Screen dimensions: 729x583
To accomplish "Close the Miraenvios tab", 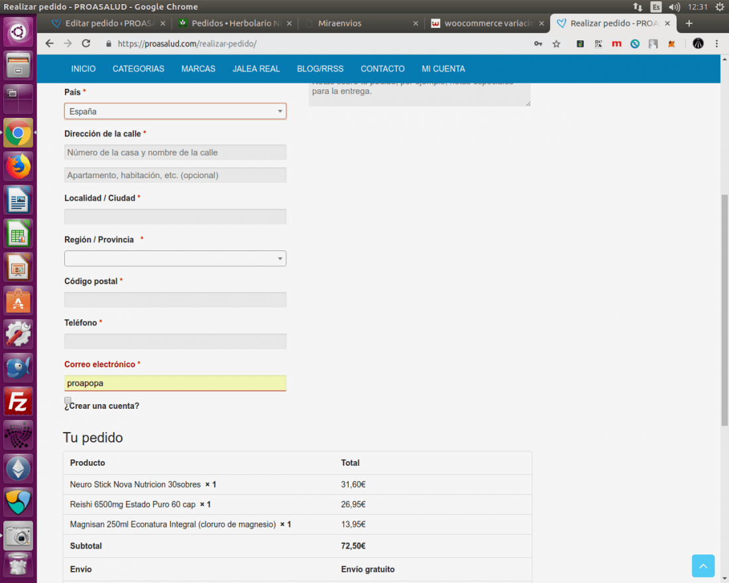I will tap(416, 23).
